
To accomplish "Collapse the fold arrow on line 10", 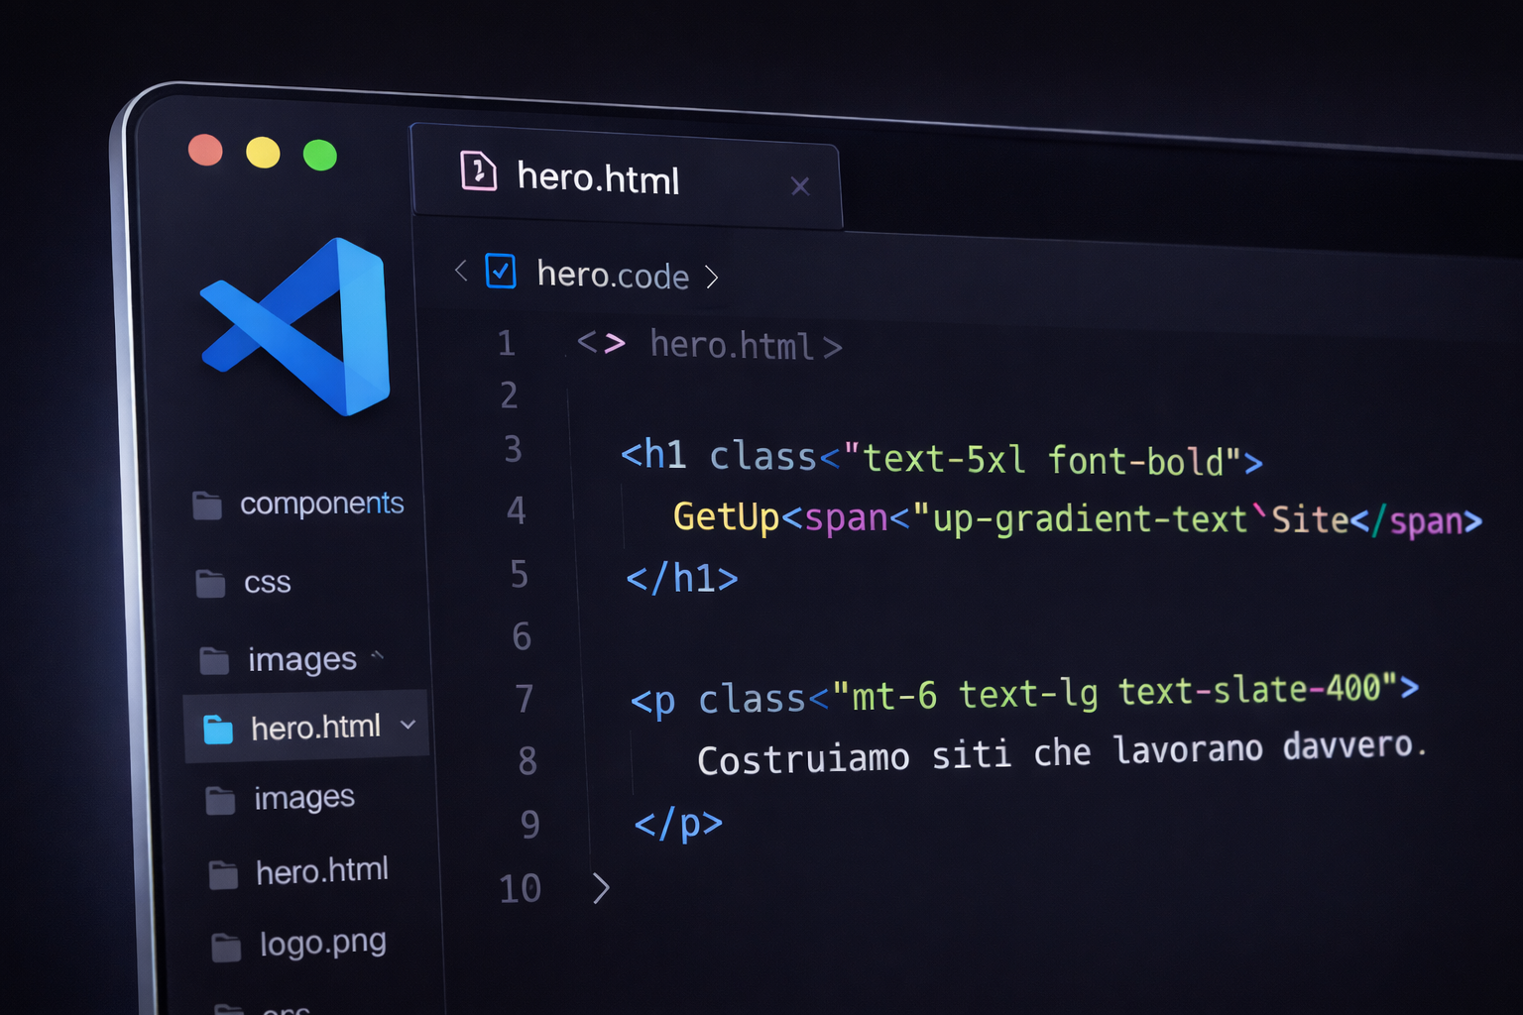I will click(601, 889).
